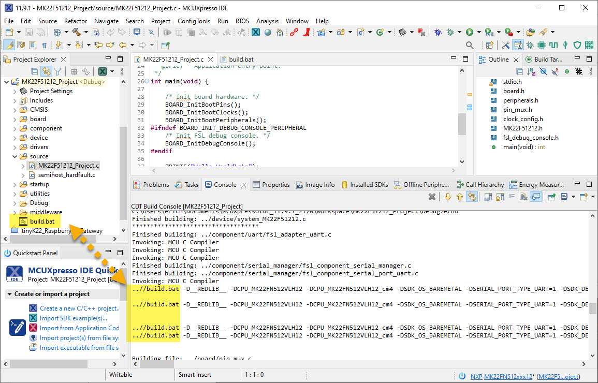Click Import project(s) from file system link
The image size is (598, 383).
[79, 338]
